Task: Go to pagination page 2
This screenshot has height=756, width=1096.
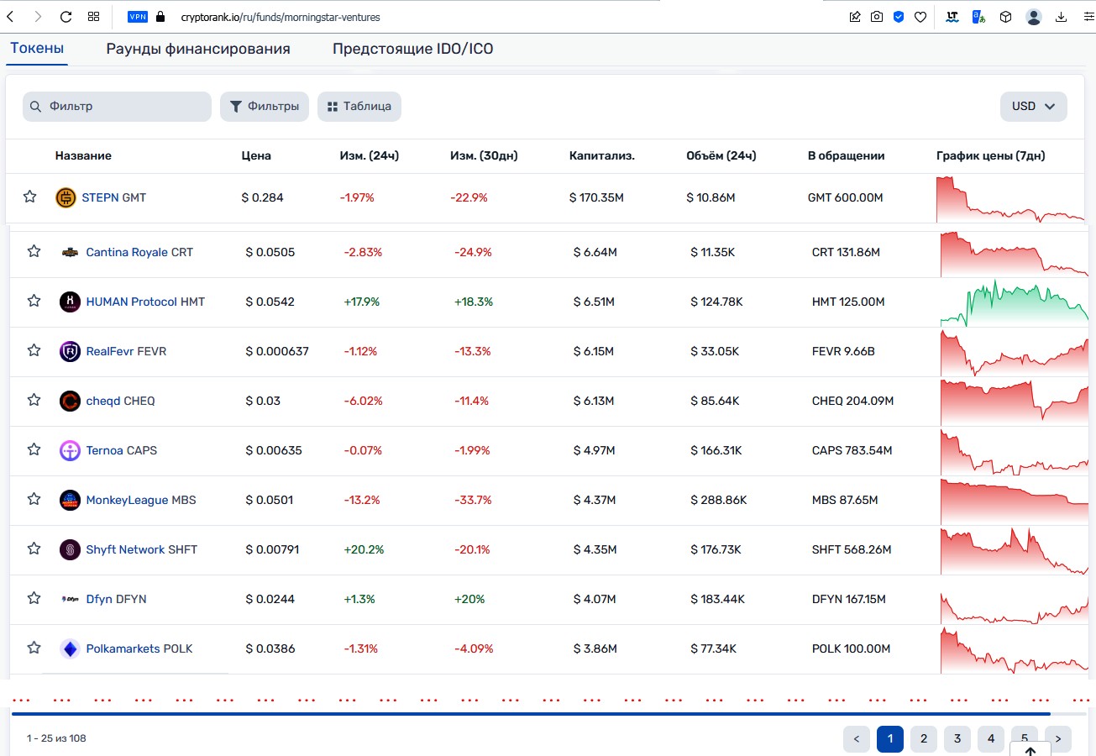Action: [x=924, y=738]
